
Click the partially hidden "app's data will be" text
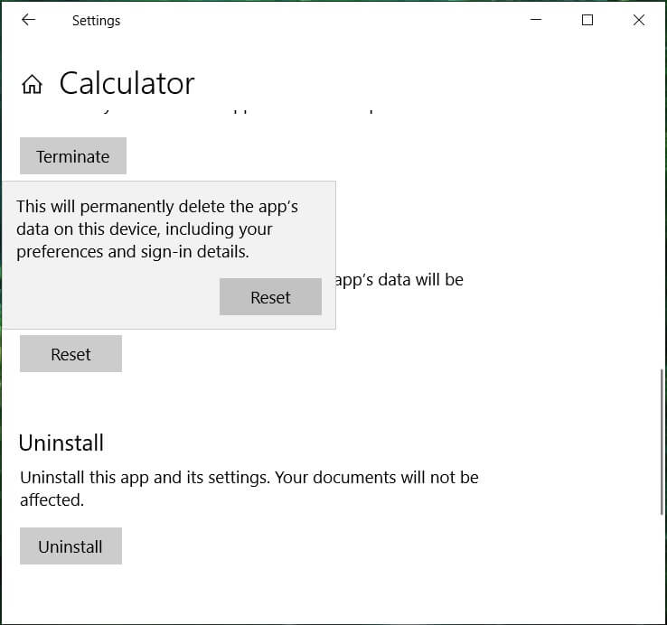(x=399, y=280)
